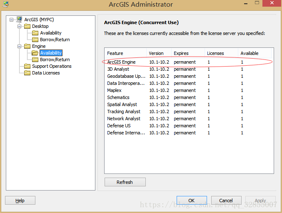This screenshot has height=213, width=282.
Task: Confirm with the OK button
Action: 192,201
